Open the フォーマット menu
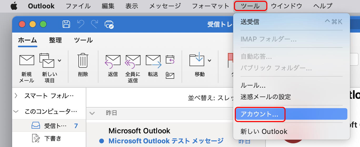Viewport: 360px width, 147px height. (x=211, y=6)
